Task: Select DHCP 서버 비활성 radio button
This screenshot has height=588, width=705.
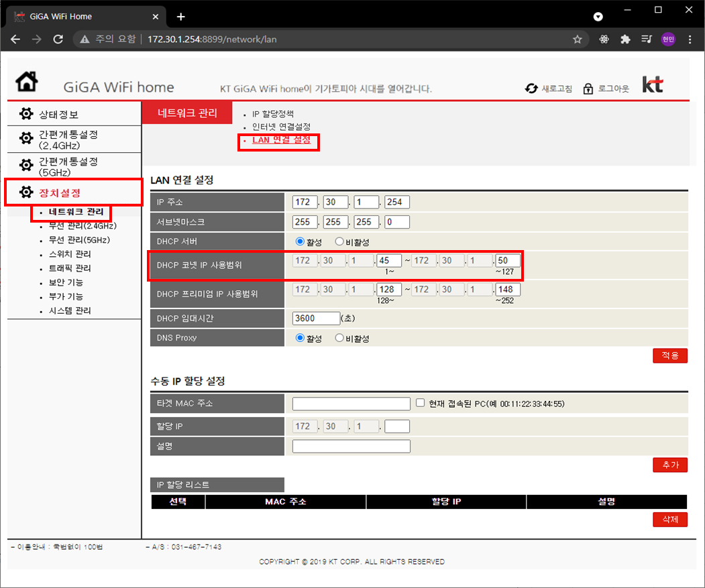Action: (x=339, y=241)
